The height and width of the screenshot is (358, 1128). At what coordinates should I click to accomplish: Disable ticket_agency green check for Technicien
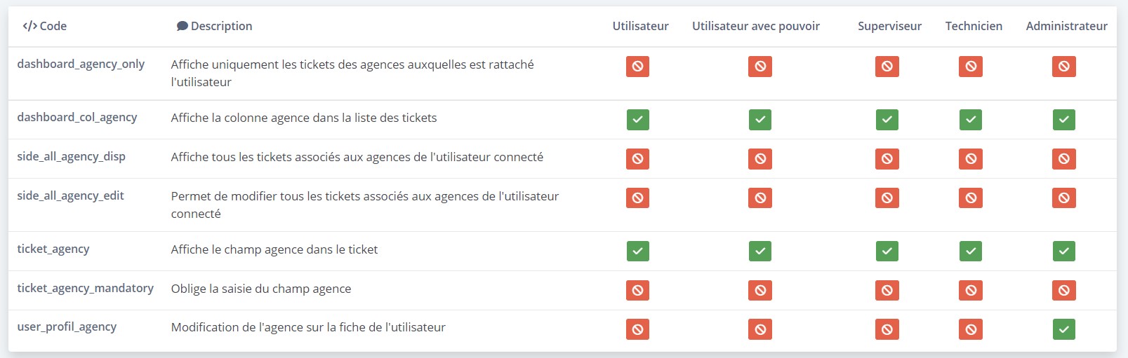point(970,252)
